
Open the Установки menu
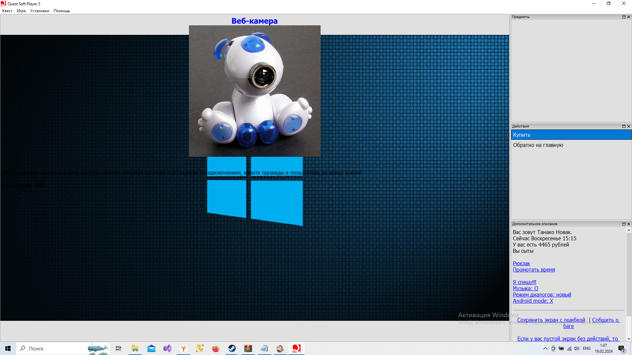39,11
